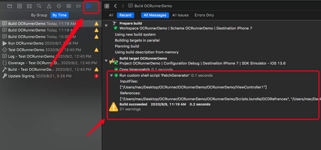Open the Source Control navigator icon
This screenshot has height=150, width=321.
click(19, 6)
